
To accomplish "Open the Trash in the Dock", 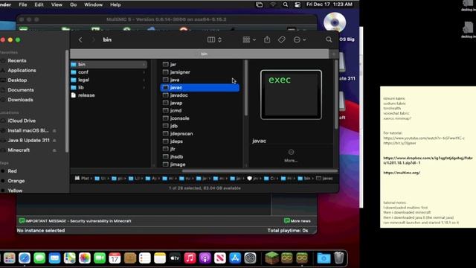I will 339,258.
